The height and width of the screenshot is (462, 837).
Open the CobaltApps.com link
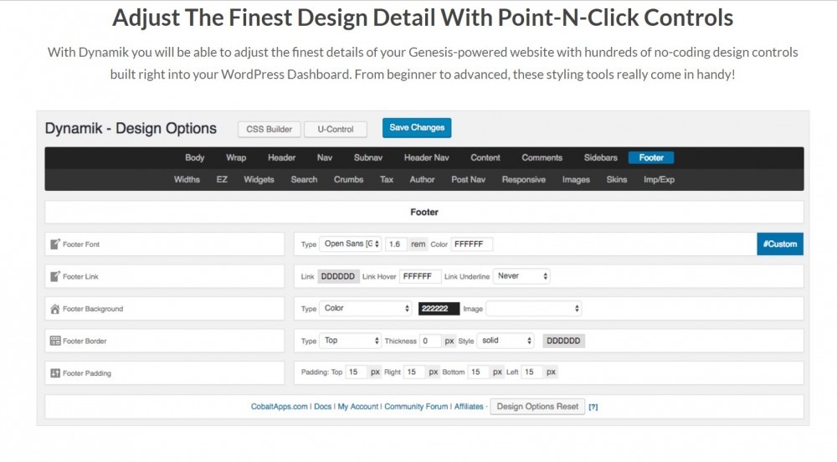[280, 407]
